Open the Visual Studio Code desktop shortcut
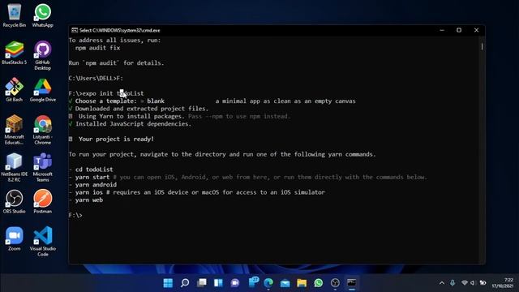This screenshot has height=292, width=519. [43, 242]
